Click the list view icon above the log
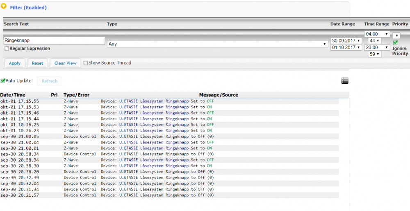This screenshot has height=211, width=410. coord(344,81)
